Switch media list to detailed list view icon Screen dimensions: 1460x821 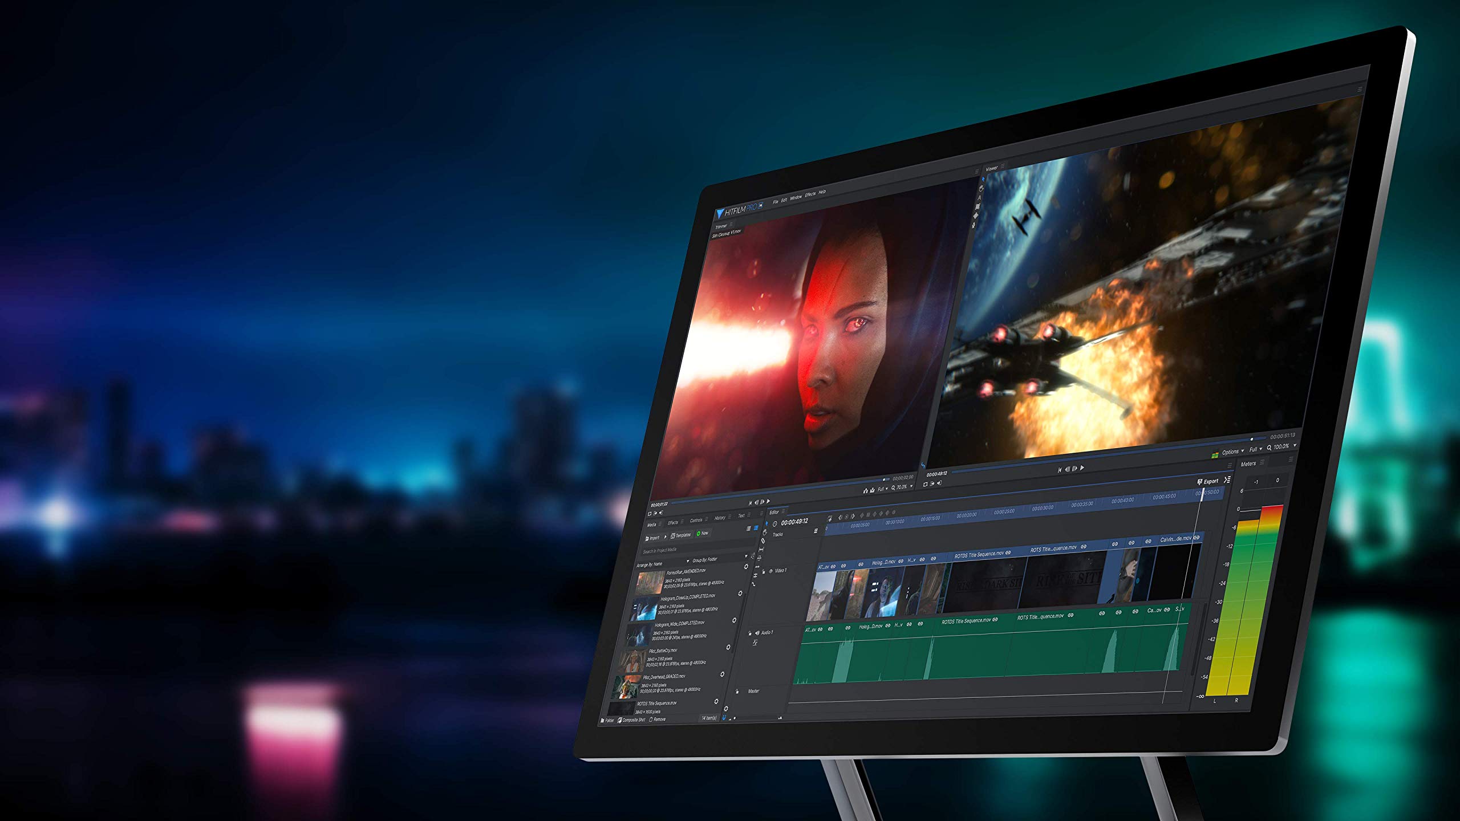(756, 528)
